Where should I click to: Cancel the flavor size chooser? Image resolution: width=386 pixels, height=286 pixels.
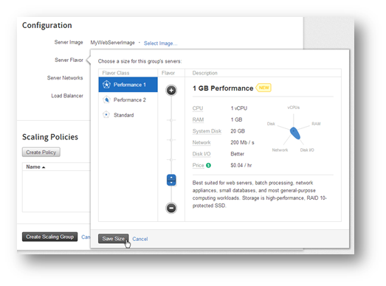tap(140, 239)
